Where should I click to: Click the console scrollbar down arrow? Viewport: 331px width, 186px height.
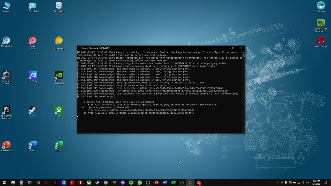(x=244, y=132)
